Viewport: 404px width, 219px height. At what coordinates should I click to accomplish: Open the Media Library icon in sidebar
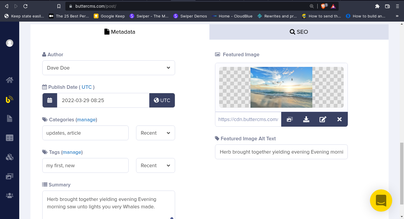9,176
